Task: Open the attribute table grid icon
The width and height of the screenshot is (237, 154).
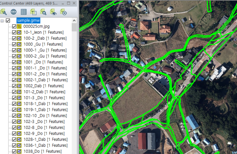Action: pos(23,12)
